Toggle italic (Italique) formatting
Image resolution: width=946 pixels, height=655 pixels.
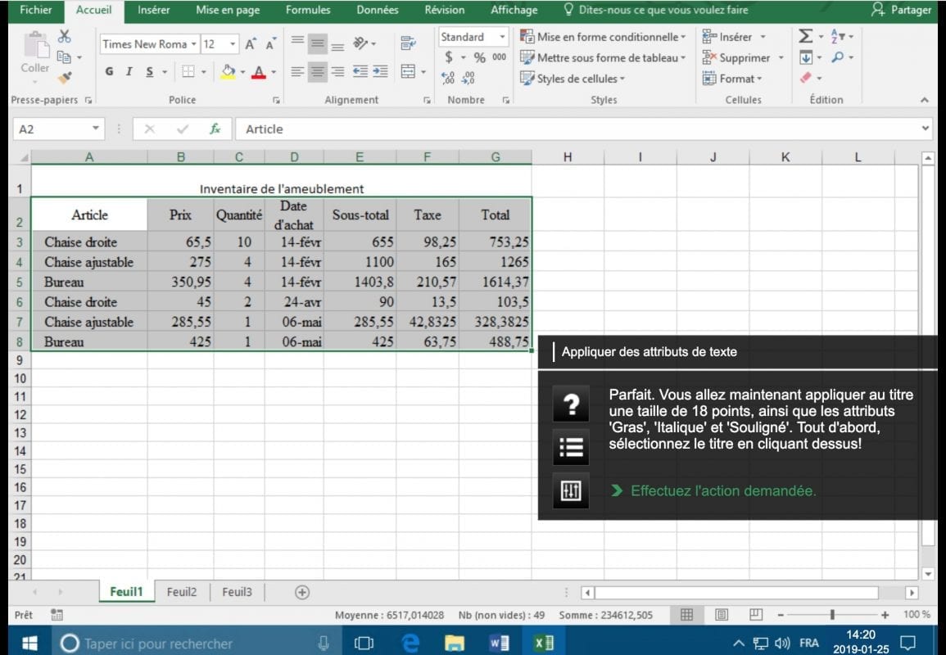129,72
